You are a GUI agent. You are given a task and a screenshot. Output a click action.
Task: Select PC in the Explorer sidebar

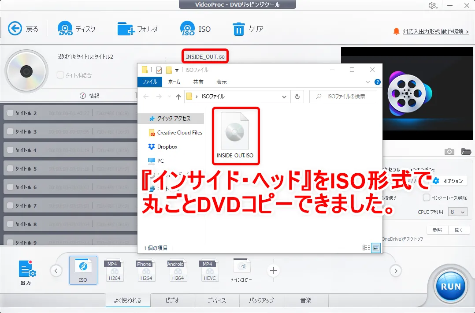click(x=156, y=160)
